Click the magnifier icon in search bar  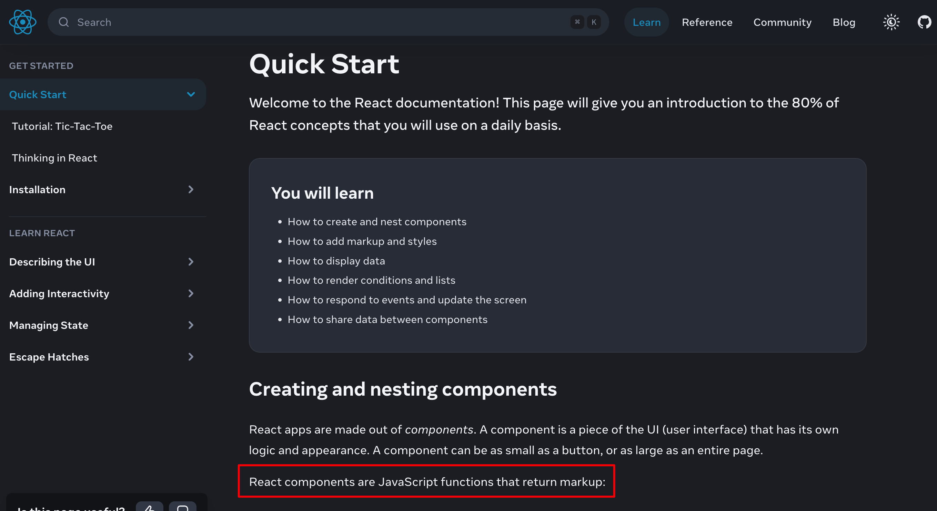(x=64, y=22)
